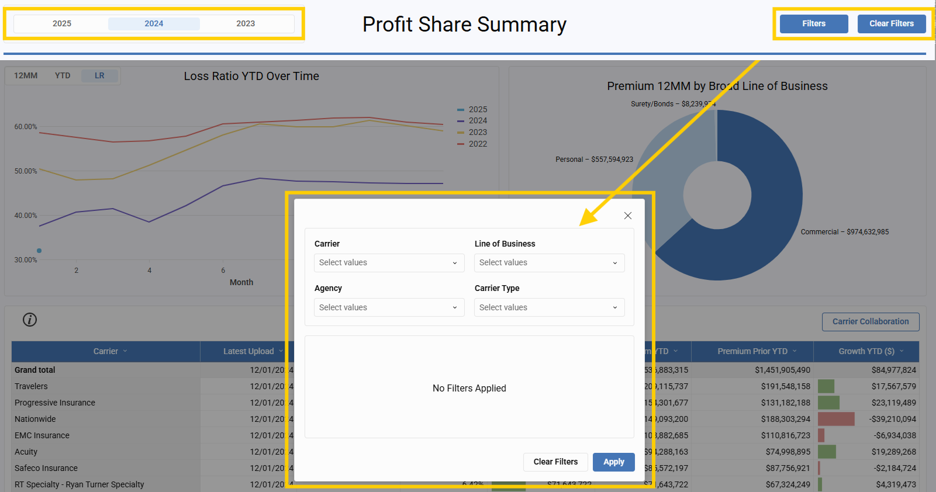Viewport: 936px width, 492px height.
Task: Click the $1,451,905,490 prior premium total
Action: click(x=782, y=370)
